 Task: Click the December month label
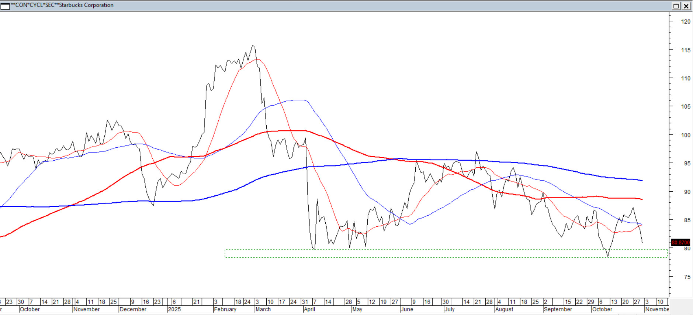click(133, 309)
